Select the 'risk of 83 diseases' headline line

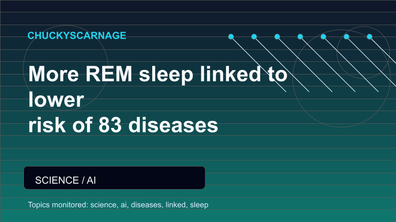click(x=123, y=125)
